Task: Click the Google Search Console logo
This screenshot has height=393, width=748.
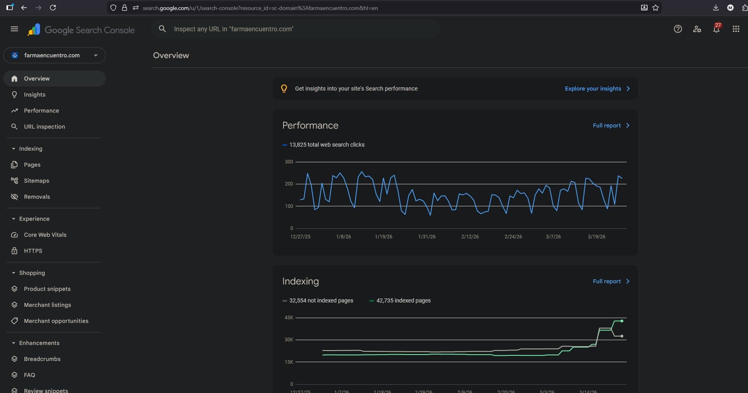Action: pos(81,30)
